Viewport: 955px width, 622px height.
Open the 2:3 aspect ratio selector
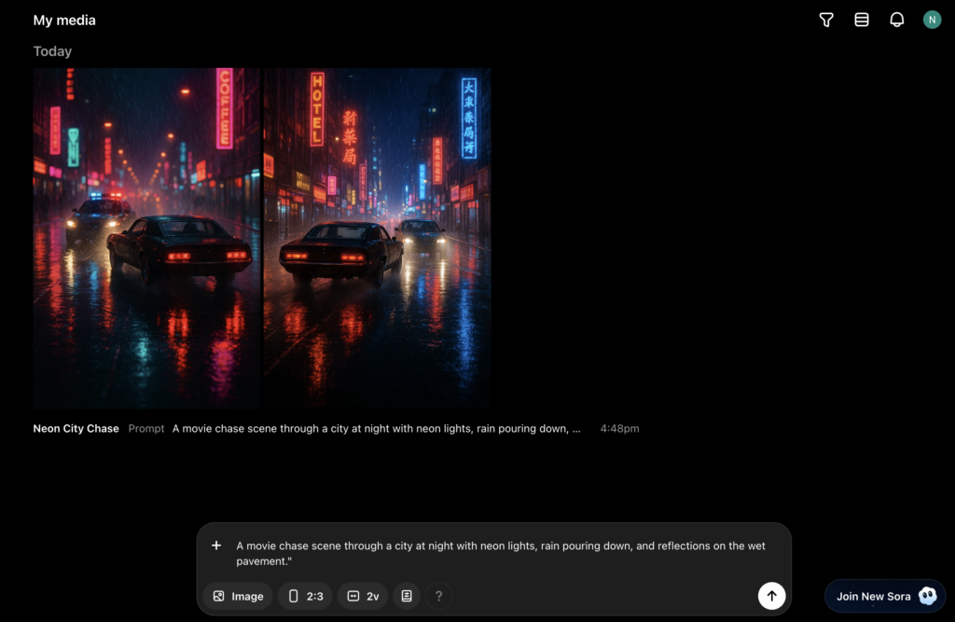coord(305,596)
